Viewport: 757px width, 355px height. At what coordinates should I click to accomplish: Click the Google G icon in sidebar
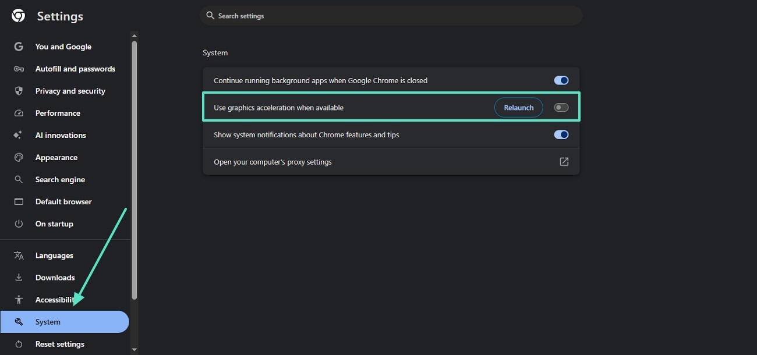(19, 47)
